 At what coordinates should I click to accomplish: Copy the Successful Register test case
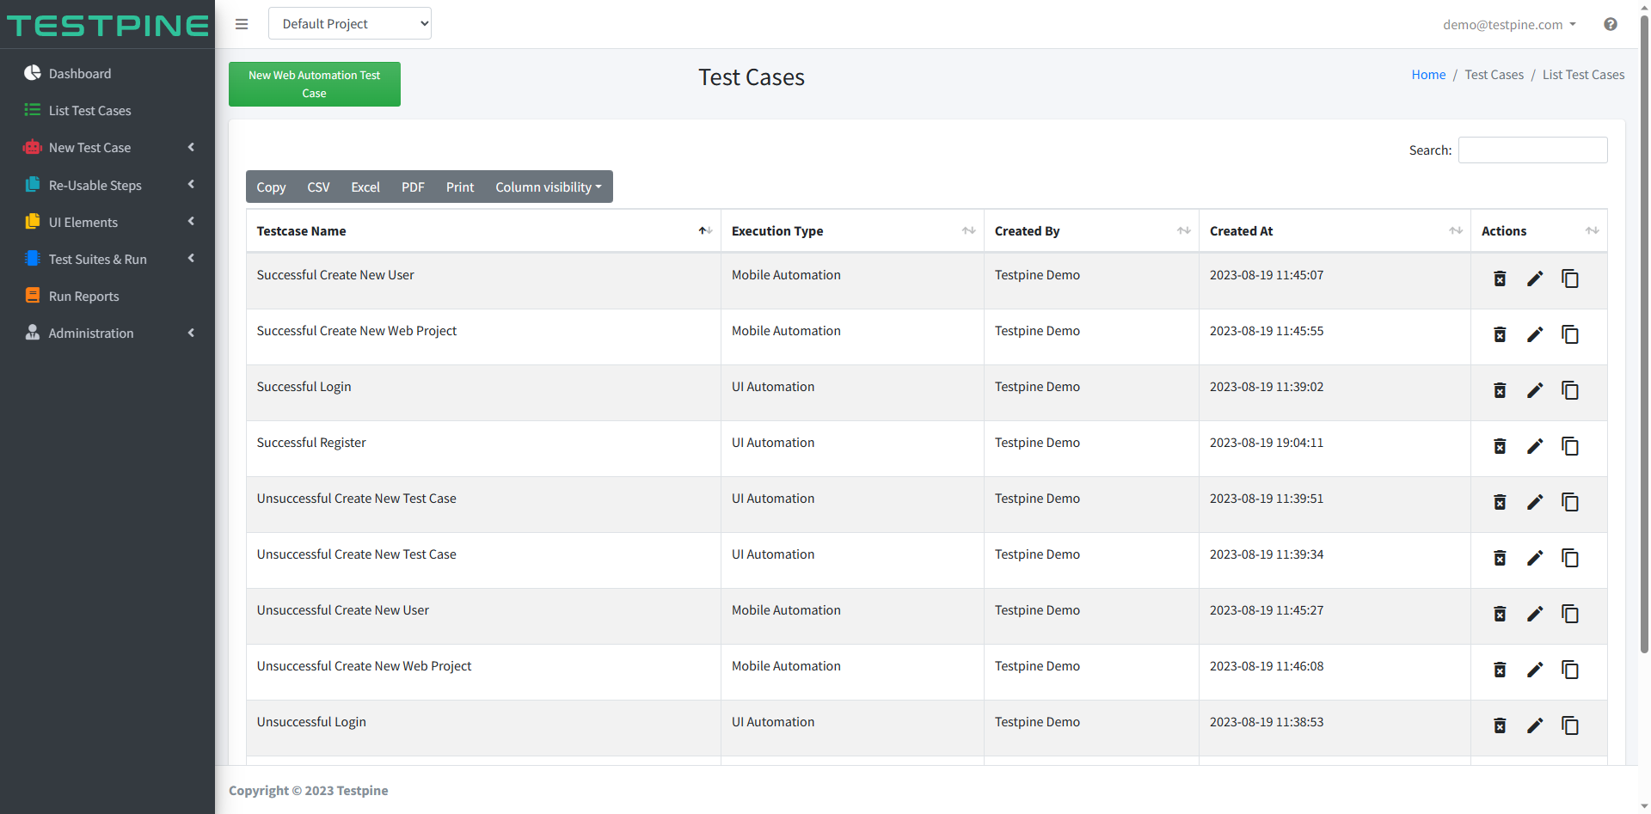(x=1570, y=446)
